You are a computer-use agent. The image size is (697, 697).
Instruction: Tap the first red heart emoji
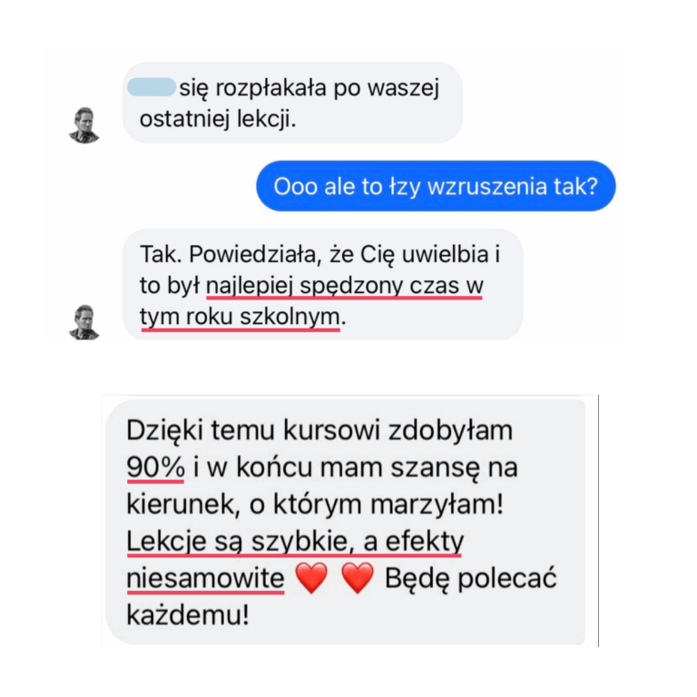coord(311,577)
